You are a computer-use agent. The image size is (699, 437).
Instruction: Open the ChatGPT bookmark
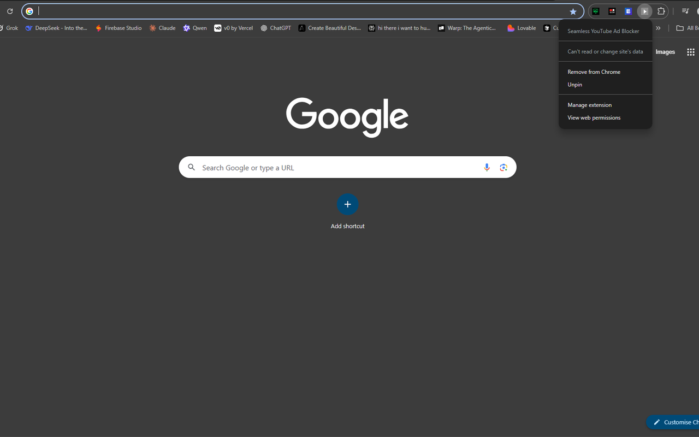click(276, 28)
